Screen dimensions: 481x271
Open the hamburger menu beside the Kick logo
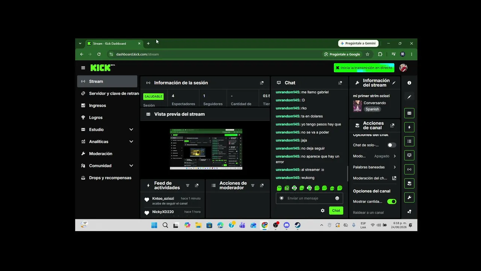pos(83,68)
